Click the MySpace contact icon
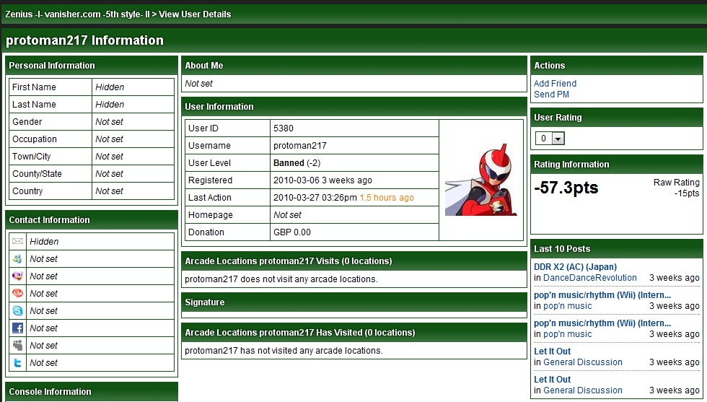707x402 pixels. 17,346
